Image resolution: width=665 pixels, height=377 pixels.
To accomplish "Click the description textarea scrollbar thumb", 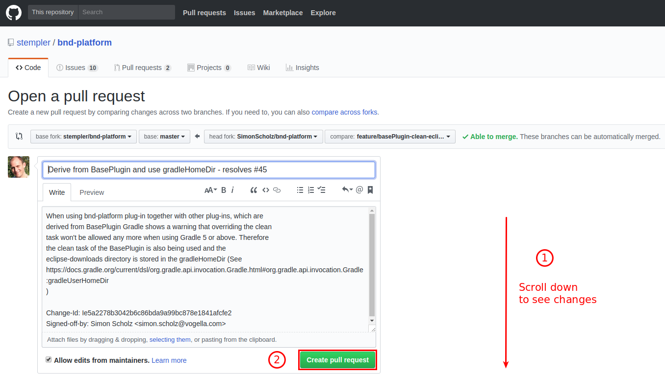I will [x=372, y=265].
